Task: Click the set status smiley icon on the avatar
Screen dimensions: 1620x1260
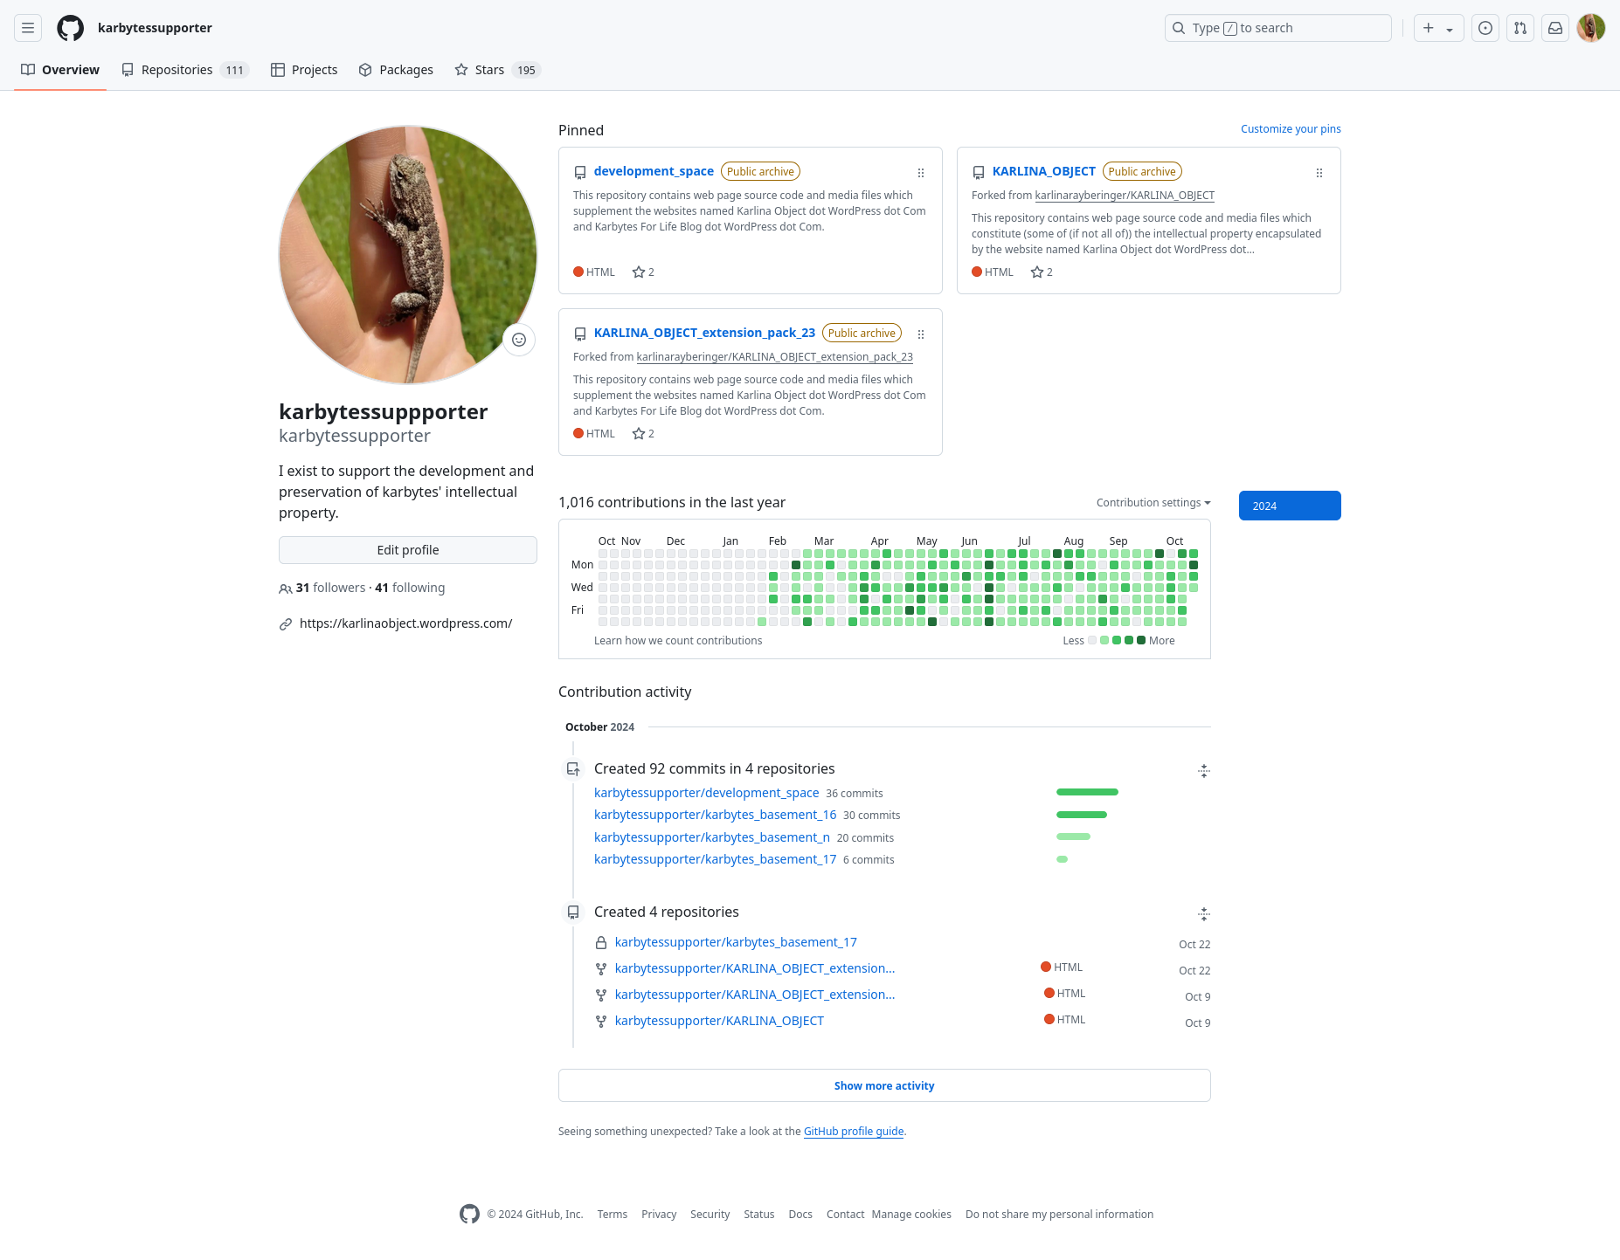Action: pyautogui.click(x=519, y=340)
